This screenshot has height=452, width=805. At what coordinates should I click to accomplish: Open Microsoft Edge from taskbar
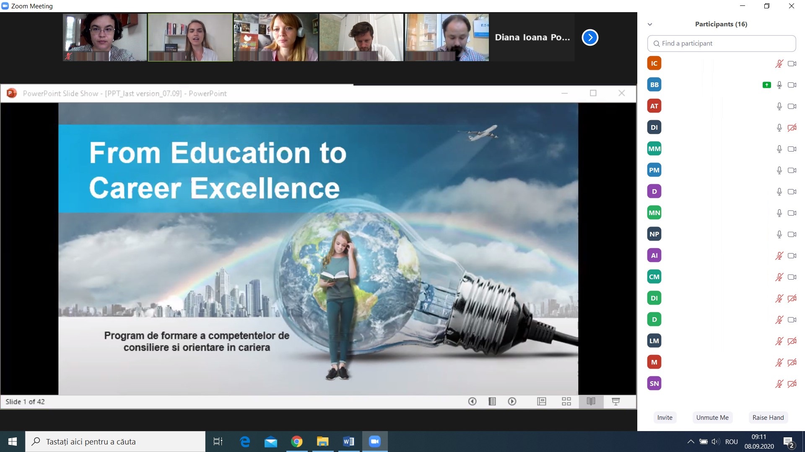[x=244, y=442]
